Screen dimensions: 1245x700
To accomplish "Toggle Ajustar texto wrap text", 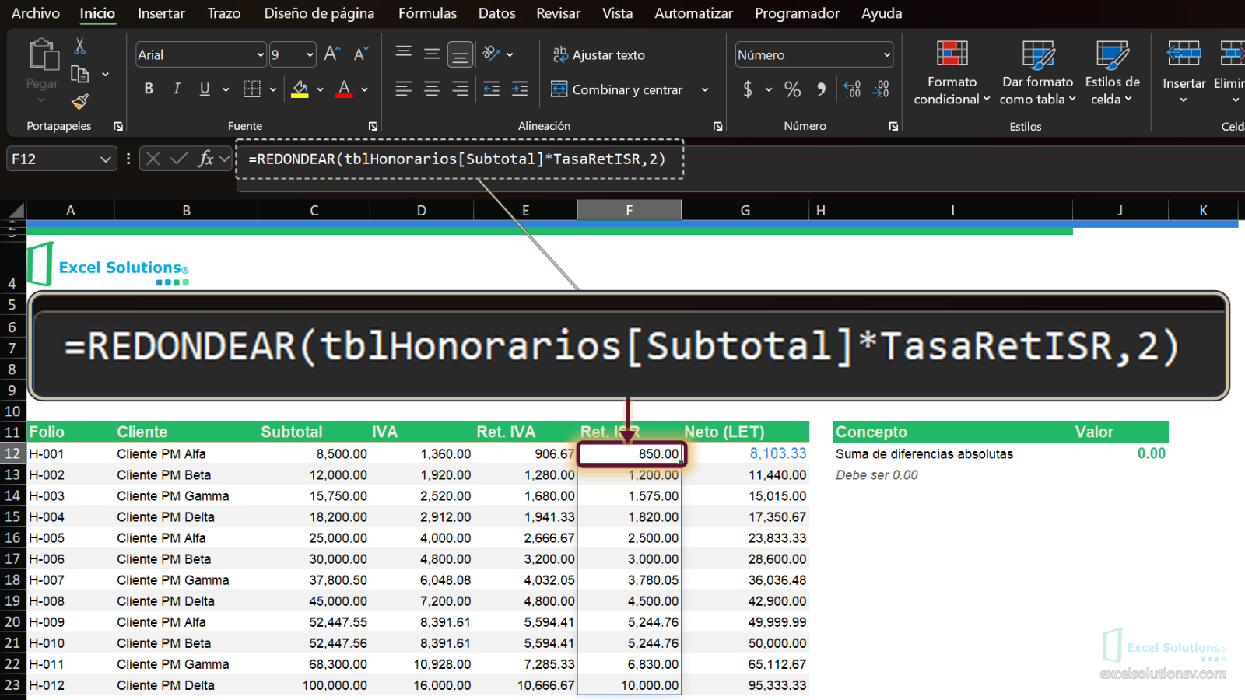I will [598, 54].
